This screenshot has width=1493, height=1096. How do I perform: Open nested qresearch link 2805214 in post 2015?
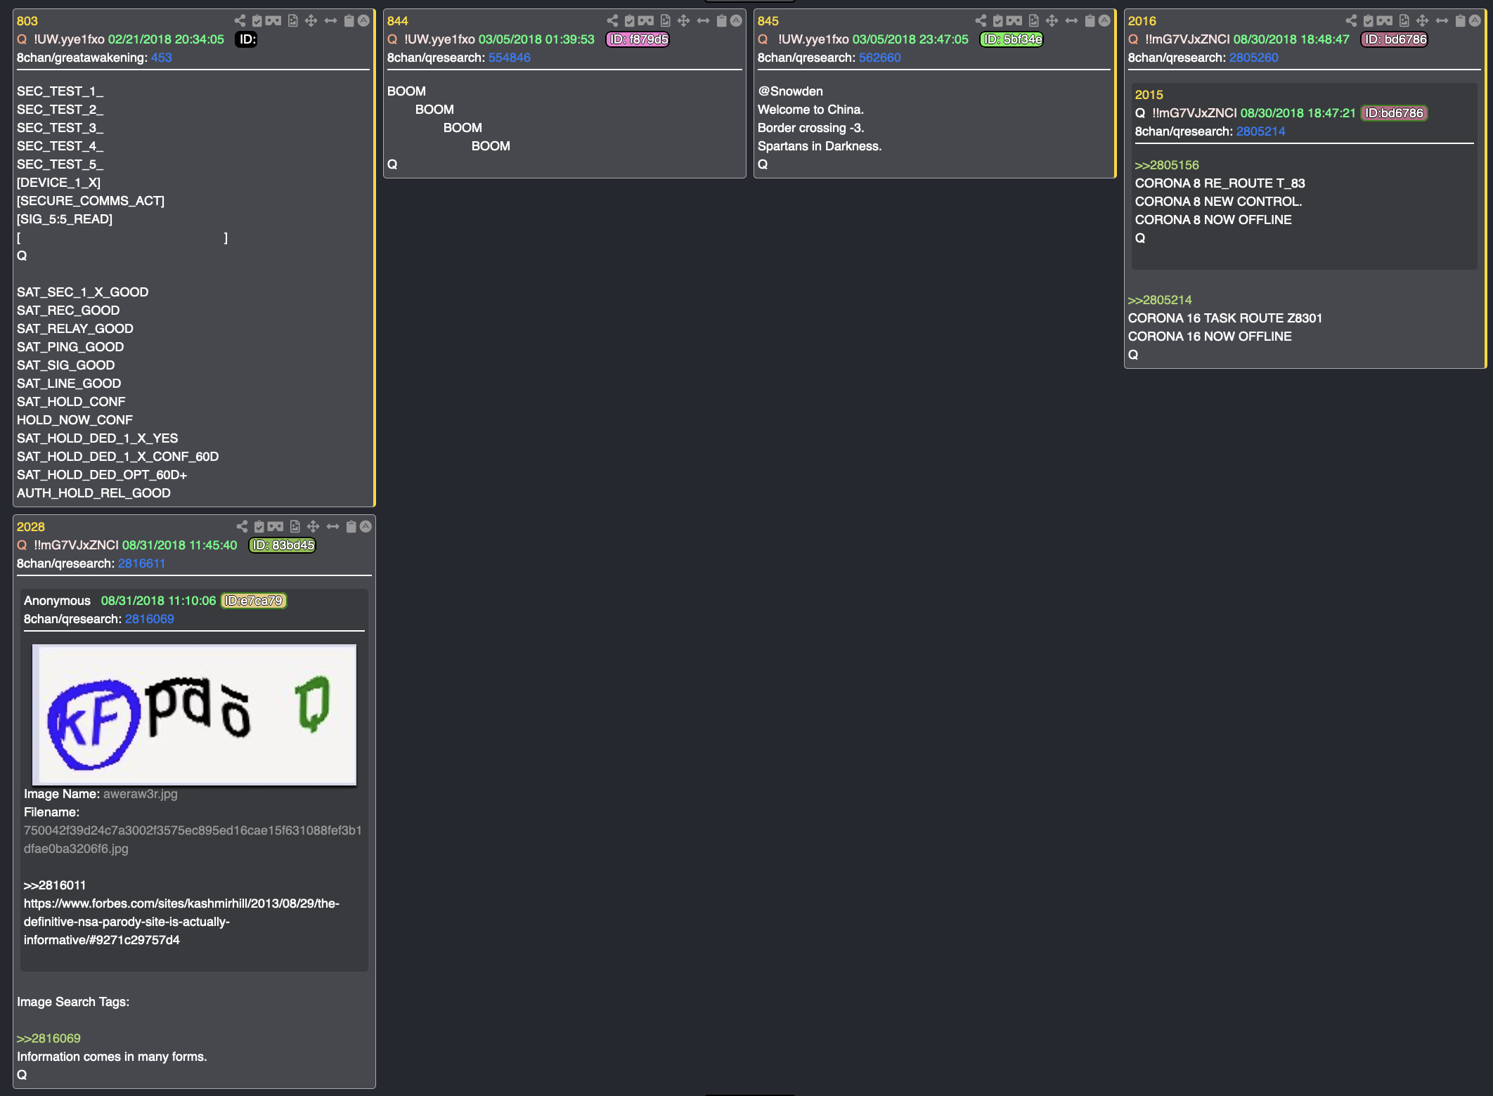pos(1260,131)
